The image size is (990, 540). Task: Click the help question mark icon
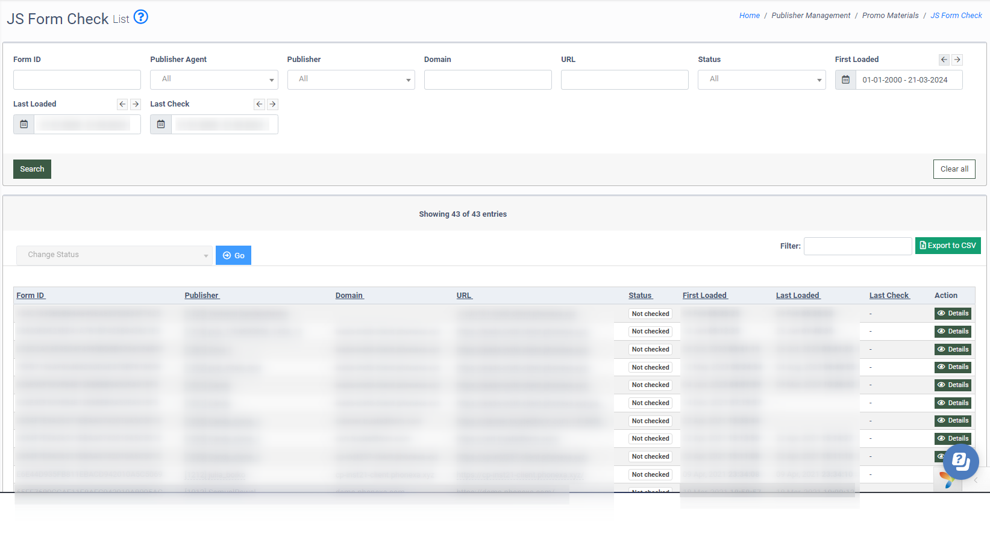pyautogui.click(x=140, y=17)
